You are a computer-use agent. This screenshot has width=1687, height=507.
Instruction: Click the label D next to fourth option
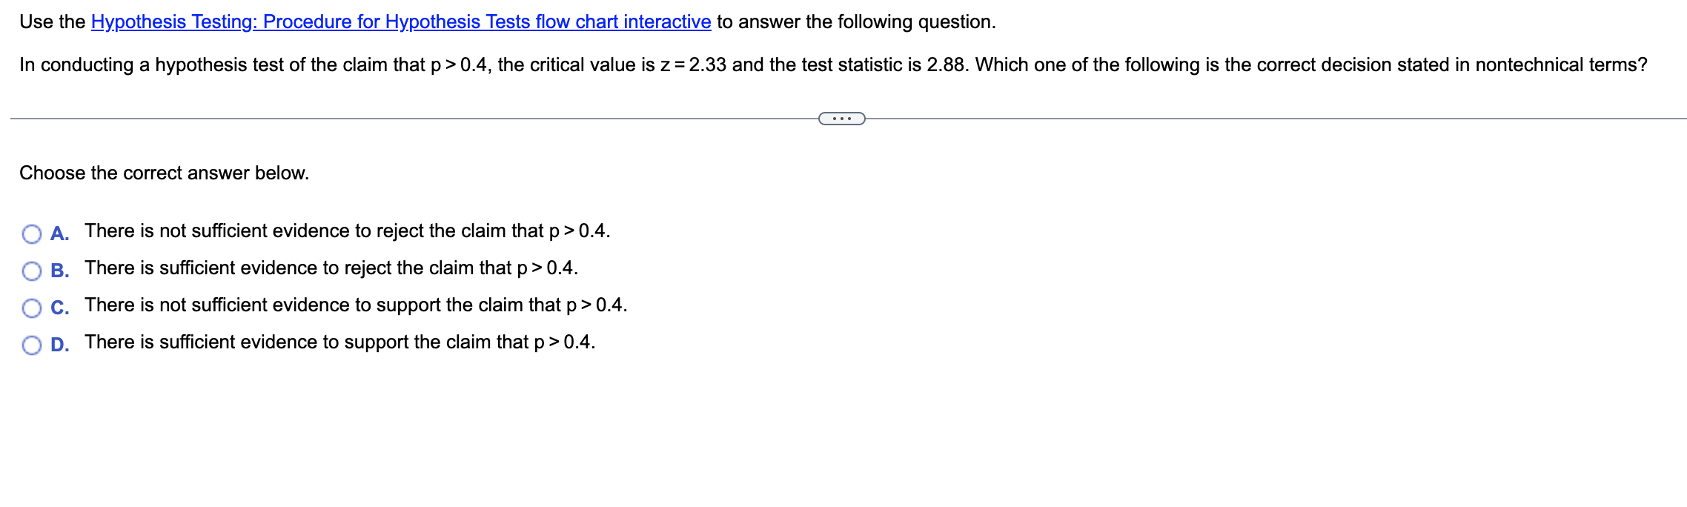coord(58,343)
